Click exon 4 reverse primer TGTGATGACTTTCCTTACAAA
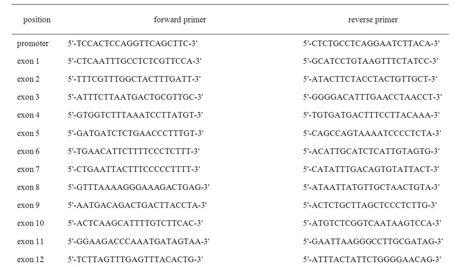The image size is (471, 267). [x=372, y=115]
